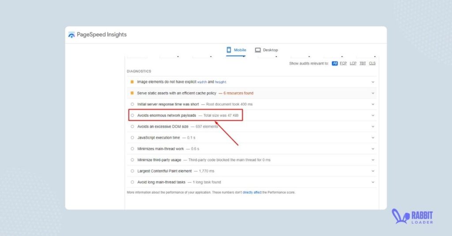Click 'Initial server response time was short' text
452x236 pixels.
(168, 104)
